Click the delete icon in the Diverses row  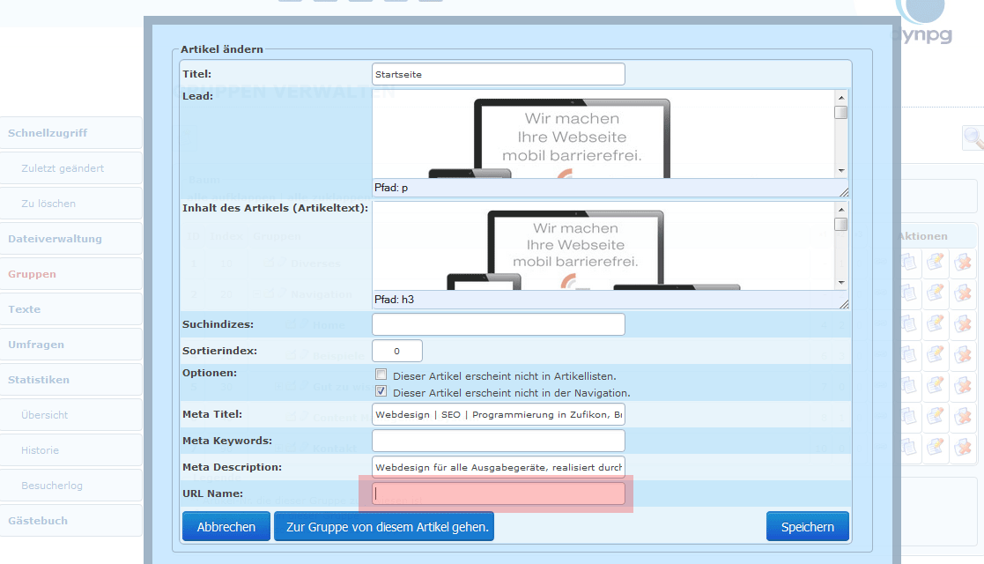click(x=963, y=263)
